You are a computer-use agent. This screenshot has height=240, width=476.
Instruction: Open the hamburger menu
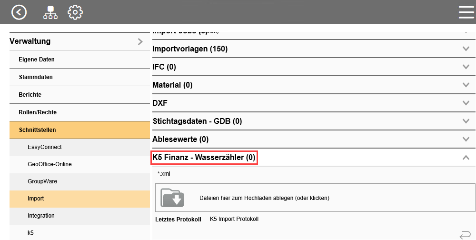(x=467, y=12)
